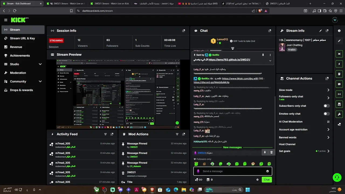Screen dimensions: 345x194
Task: Toggle Session Info broadcast widget in rail
Action: 339,94
